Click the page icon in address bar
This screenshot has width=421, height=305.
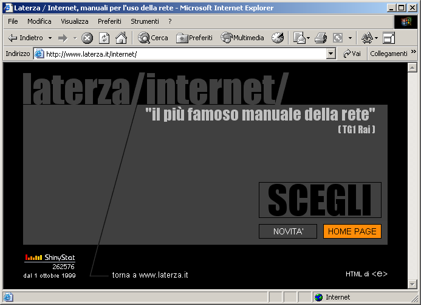[39, 54]
